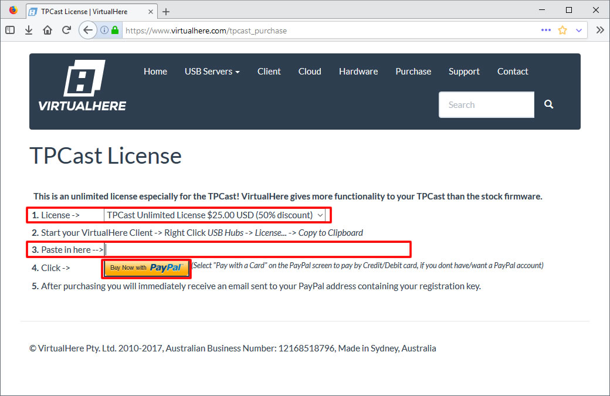The height and width of the screenshot is (396, 610).
Task: View site info with padlock icon
Action: [115, 31]
